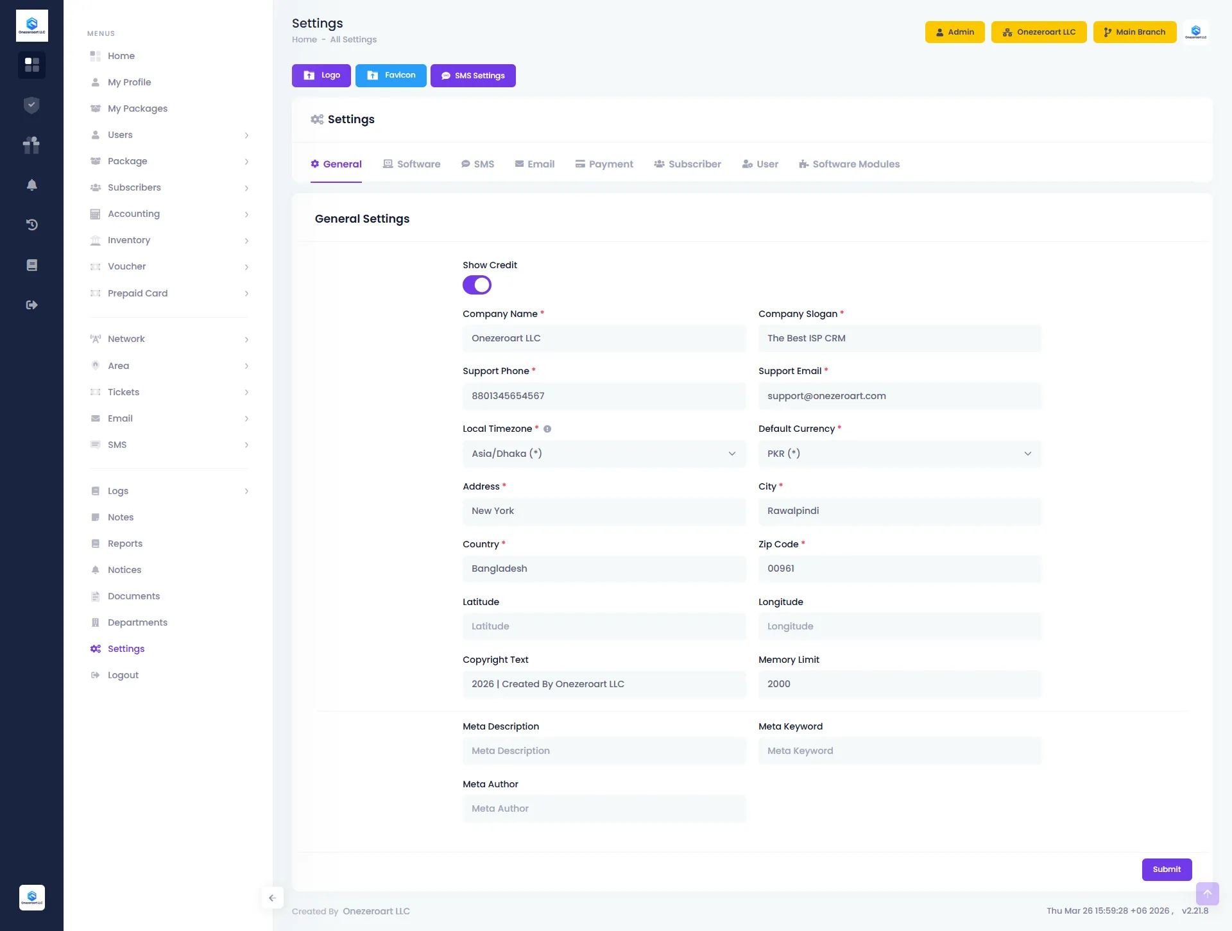This screenshot has height=931, width=1232.
Task: Click the info icon beside Local Timezone
Action: 547,429
